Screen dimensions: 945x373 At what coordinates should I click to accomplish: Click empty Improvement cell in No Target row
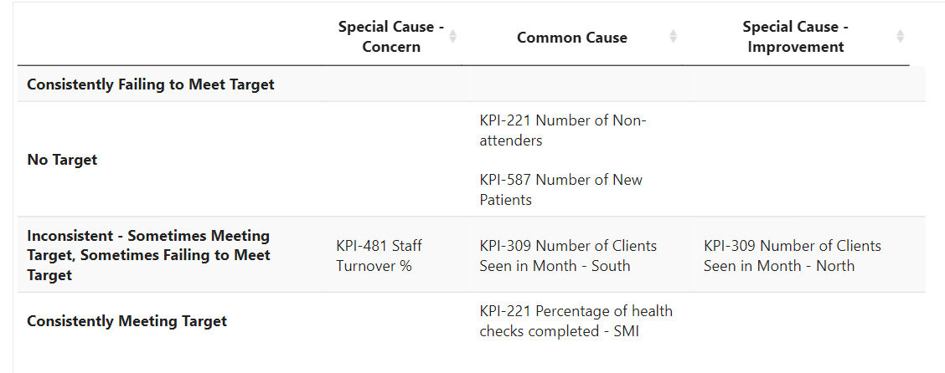804,160
